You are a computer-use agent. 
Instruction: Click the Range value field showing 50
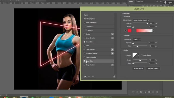click(x=152, y=60)
